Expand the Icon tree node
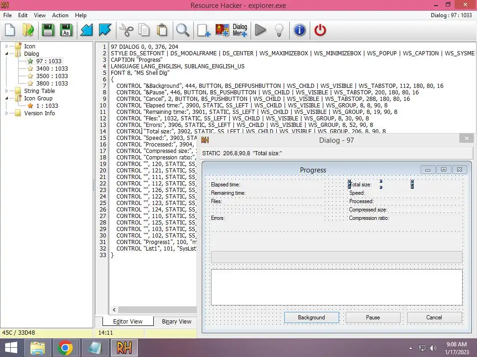Screen dimensions: 477x357 pos(7,46)
